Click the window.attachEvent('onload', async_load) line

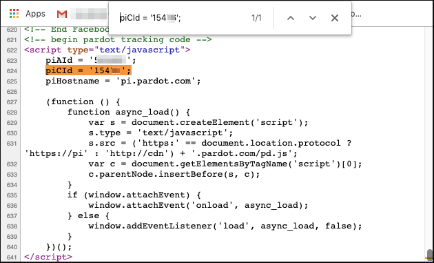(x=198, y=205)
